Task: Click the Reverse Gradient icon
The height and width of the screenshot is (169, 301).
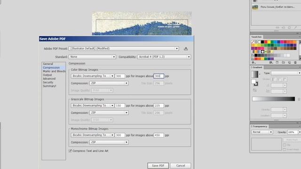Action: (x=255, y=90)
